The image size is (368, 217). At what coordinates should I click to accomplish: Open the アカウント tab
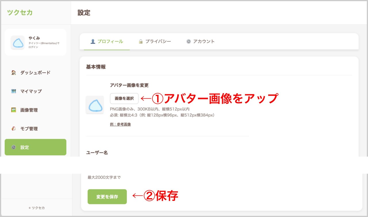204,41
